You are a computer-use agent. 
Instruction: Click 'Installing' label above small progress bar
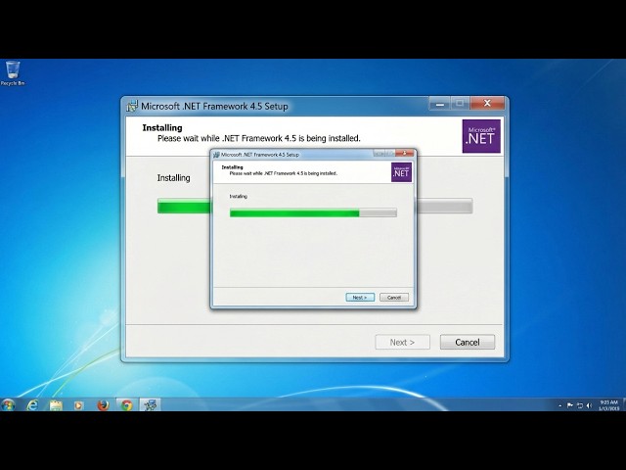click(239, 196)
